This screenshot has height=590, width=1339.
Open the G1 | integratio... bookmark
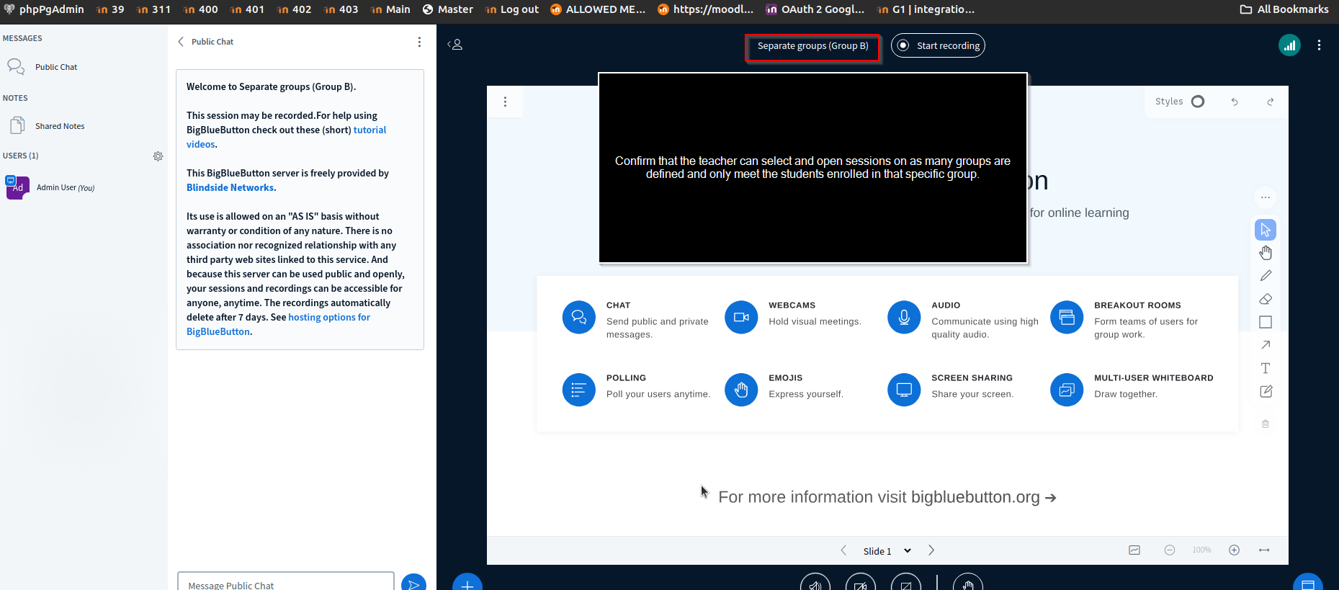[x=926, y=9]
